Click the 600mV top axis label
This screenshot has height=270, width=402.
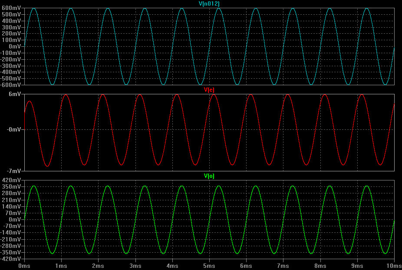click(x=11, y=8)
